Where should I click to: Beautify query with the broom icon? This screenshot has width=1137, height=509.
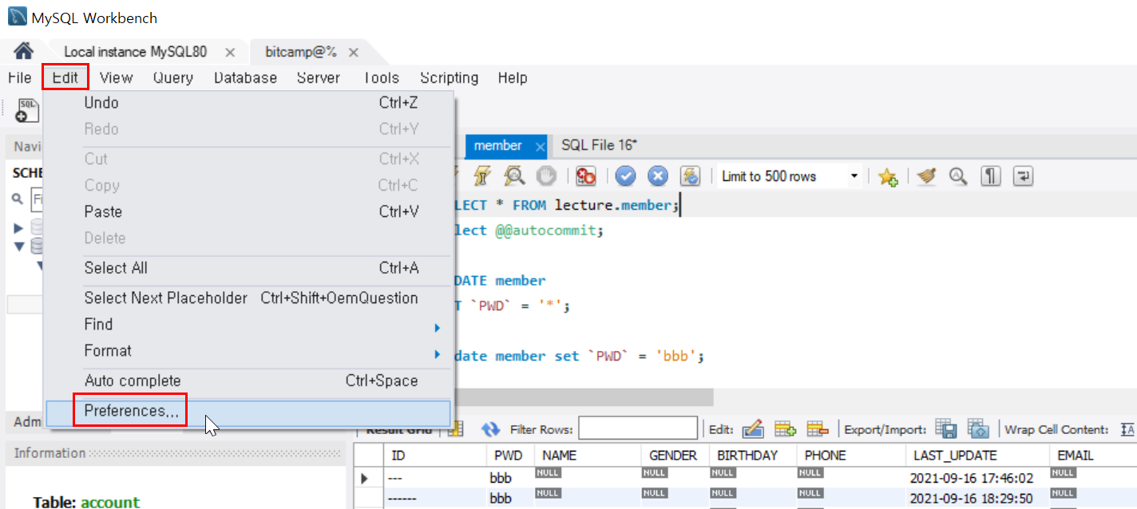(x=926, y=176)
